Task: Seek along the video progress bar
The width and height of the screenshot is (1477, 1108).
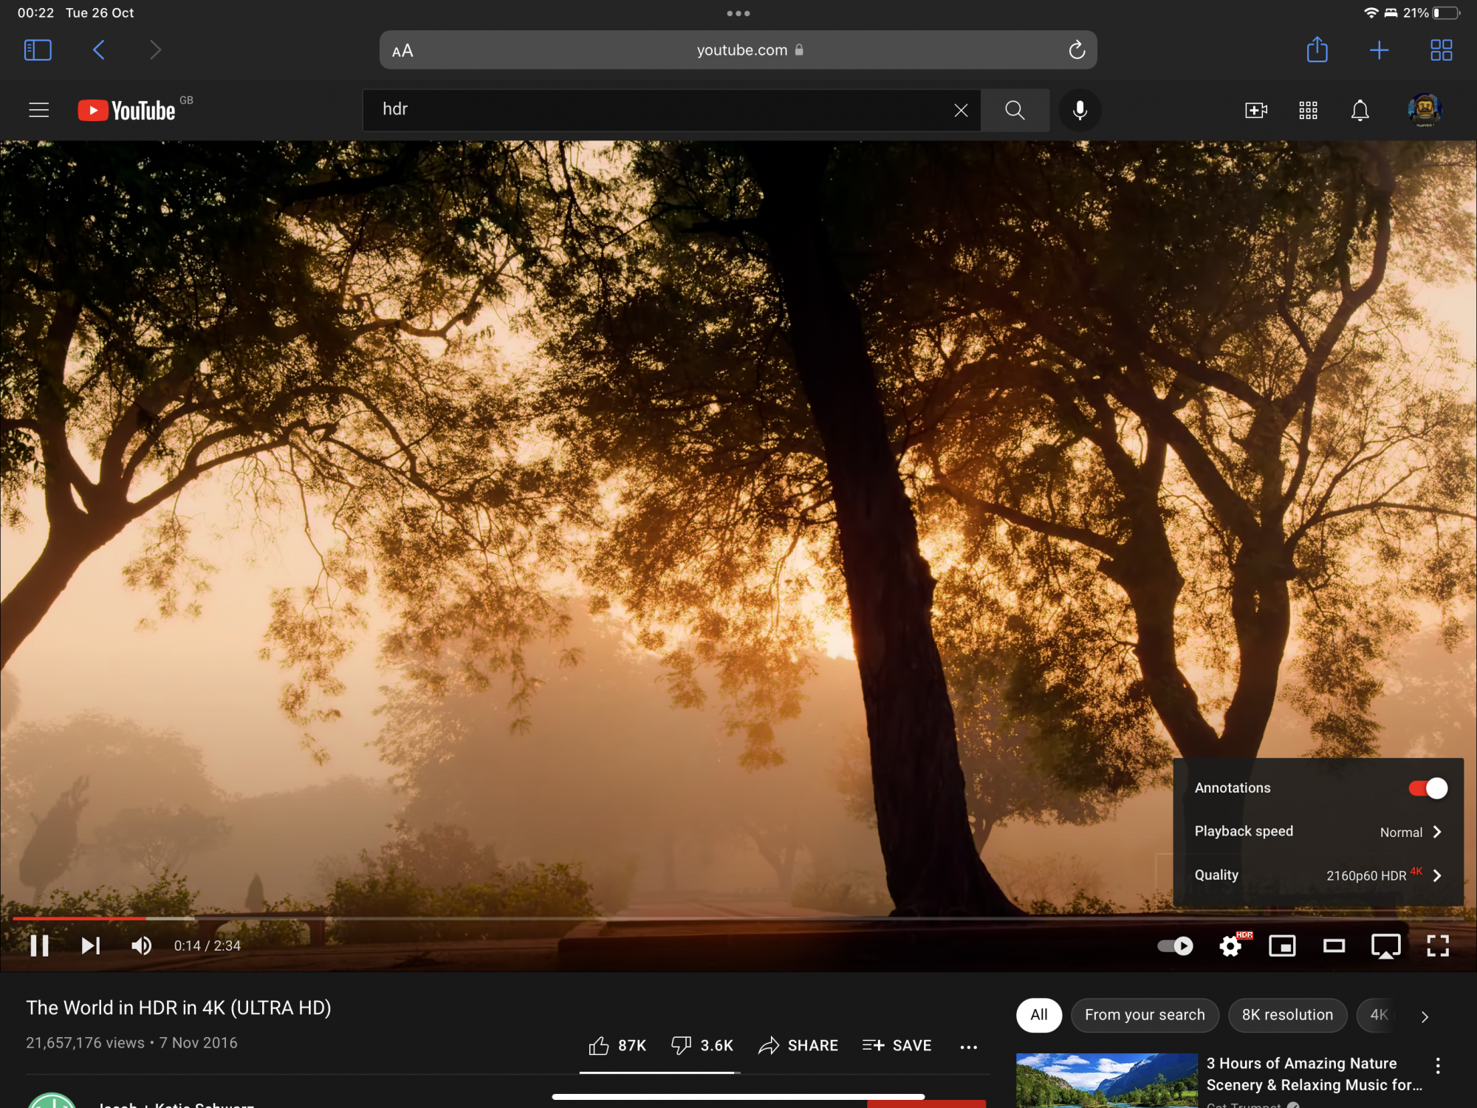Action: tap(738, 918)
